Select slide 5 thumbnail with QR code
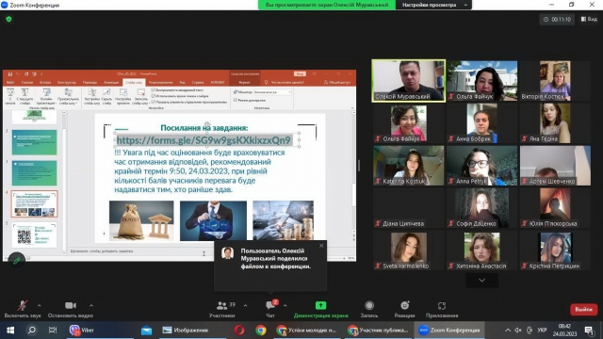The height and width of the screenshot is (339, 603). pyautogui.click(x=34, y=234)
